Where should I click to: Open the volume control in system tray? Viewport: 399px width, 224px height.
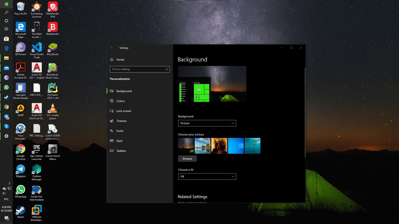coord(4,193)
